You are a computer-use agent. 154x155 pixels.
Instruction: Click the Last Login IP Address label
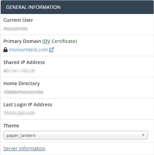click(x=28, y=105)
